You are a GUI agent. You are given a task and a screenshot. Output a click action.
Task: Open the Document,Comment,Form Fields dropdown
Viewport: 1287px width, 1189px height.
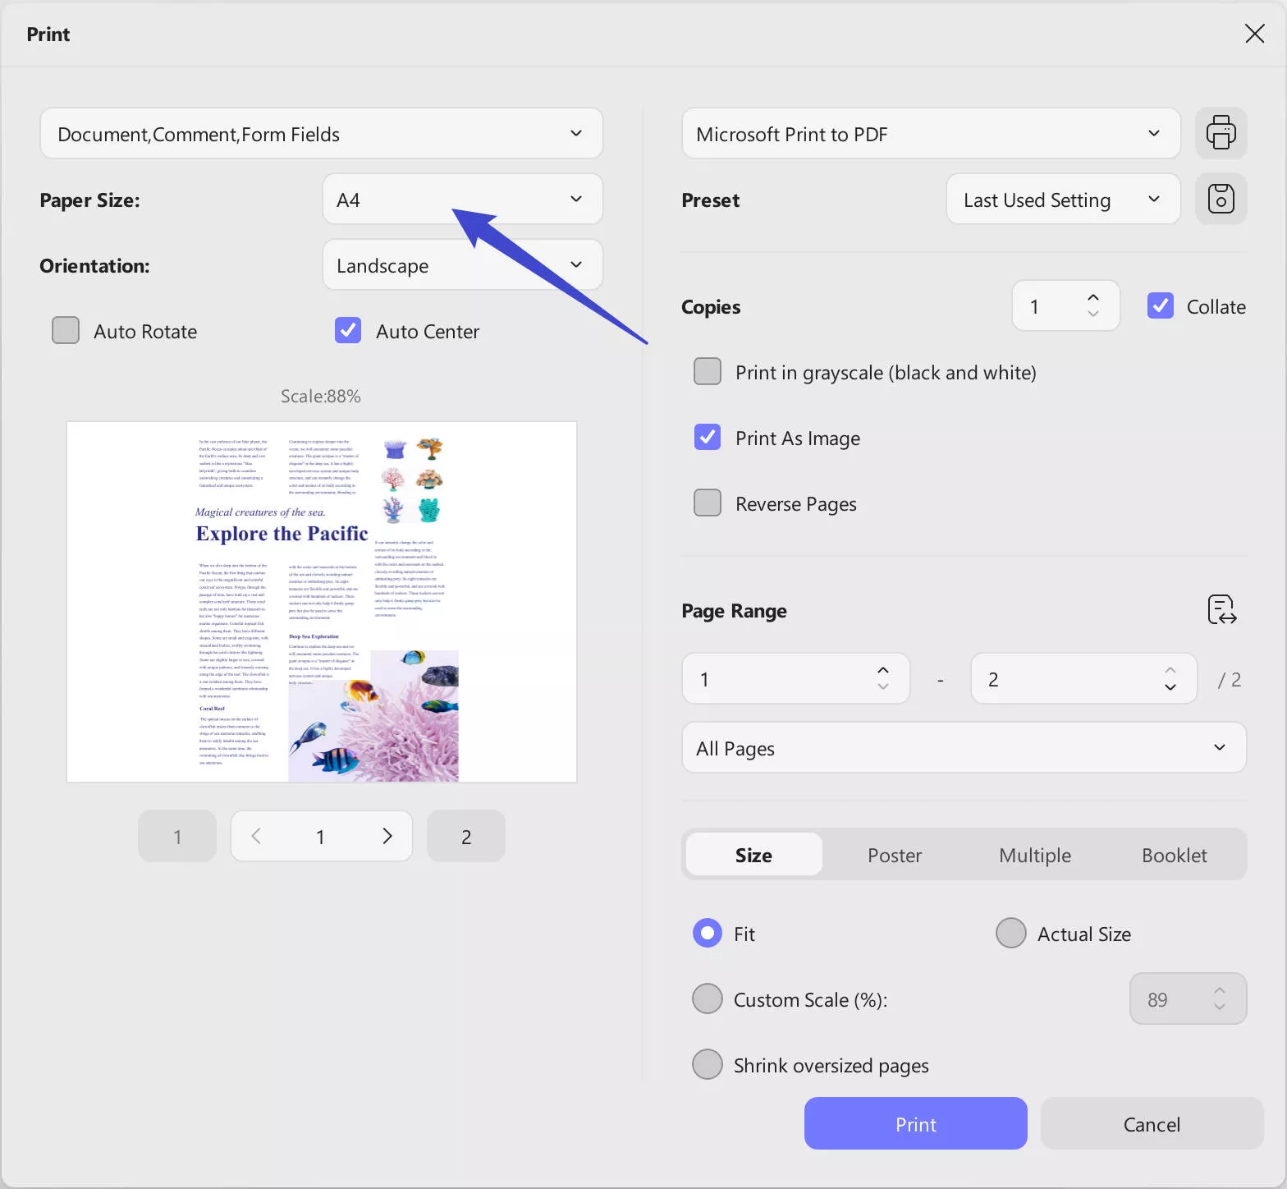[x=322, y=133]
